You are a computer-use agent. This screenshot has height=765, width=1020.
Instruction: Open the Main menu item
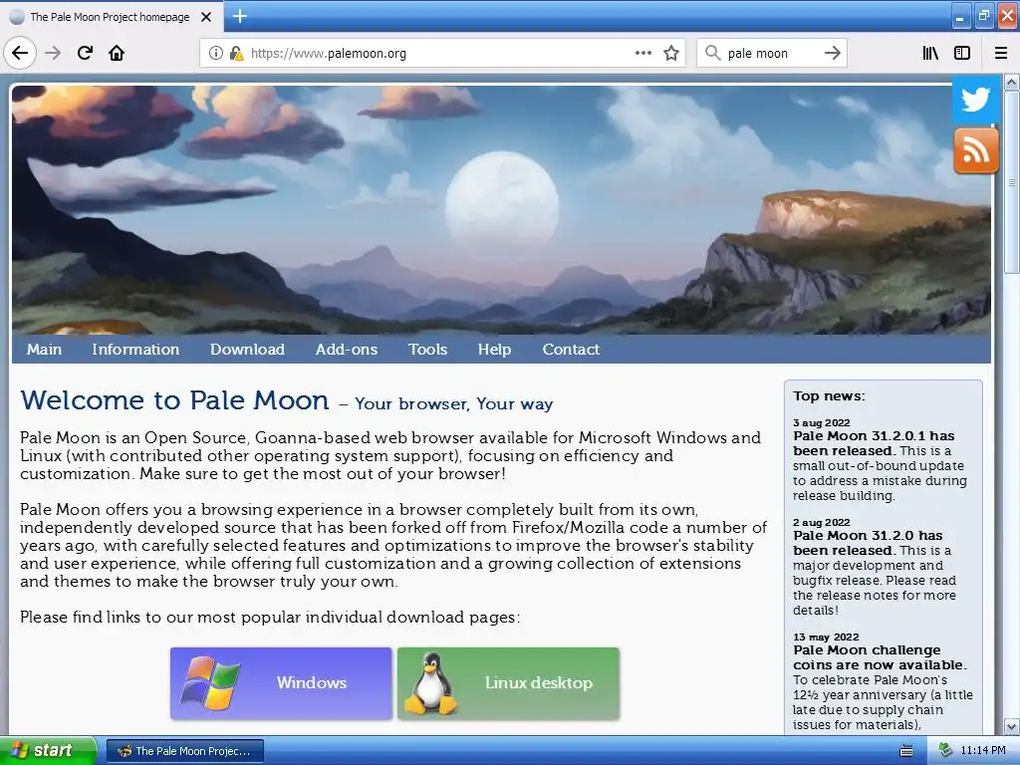tap(44, 350)
